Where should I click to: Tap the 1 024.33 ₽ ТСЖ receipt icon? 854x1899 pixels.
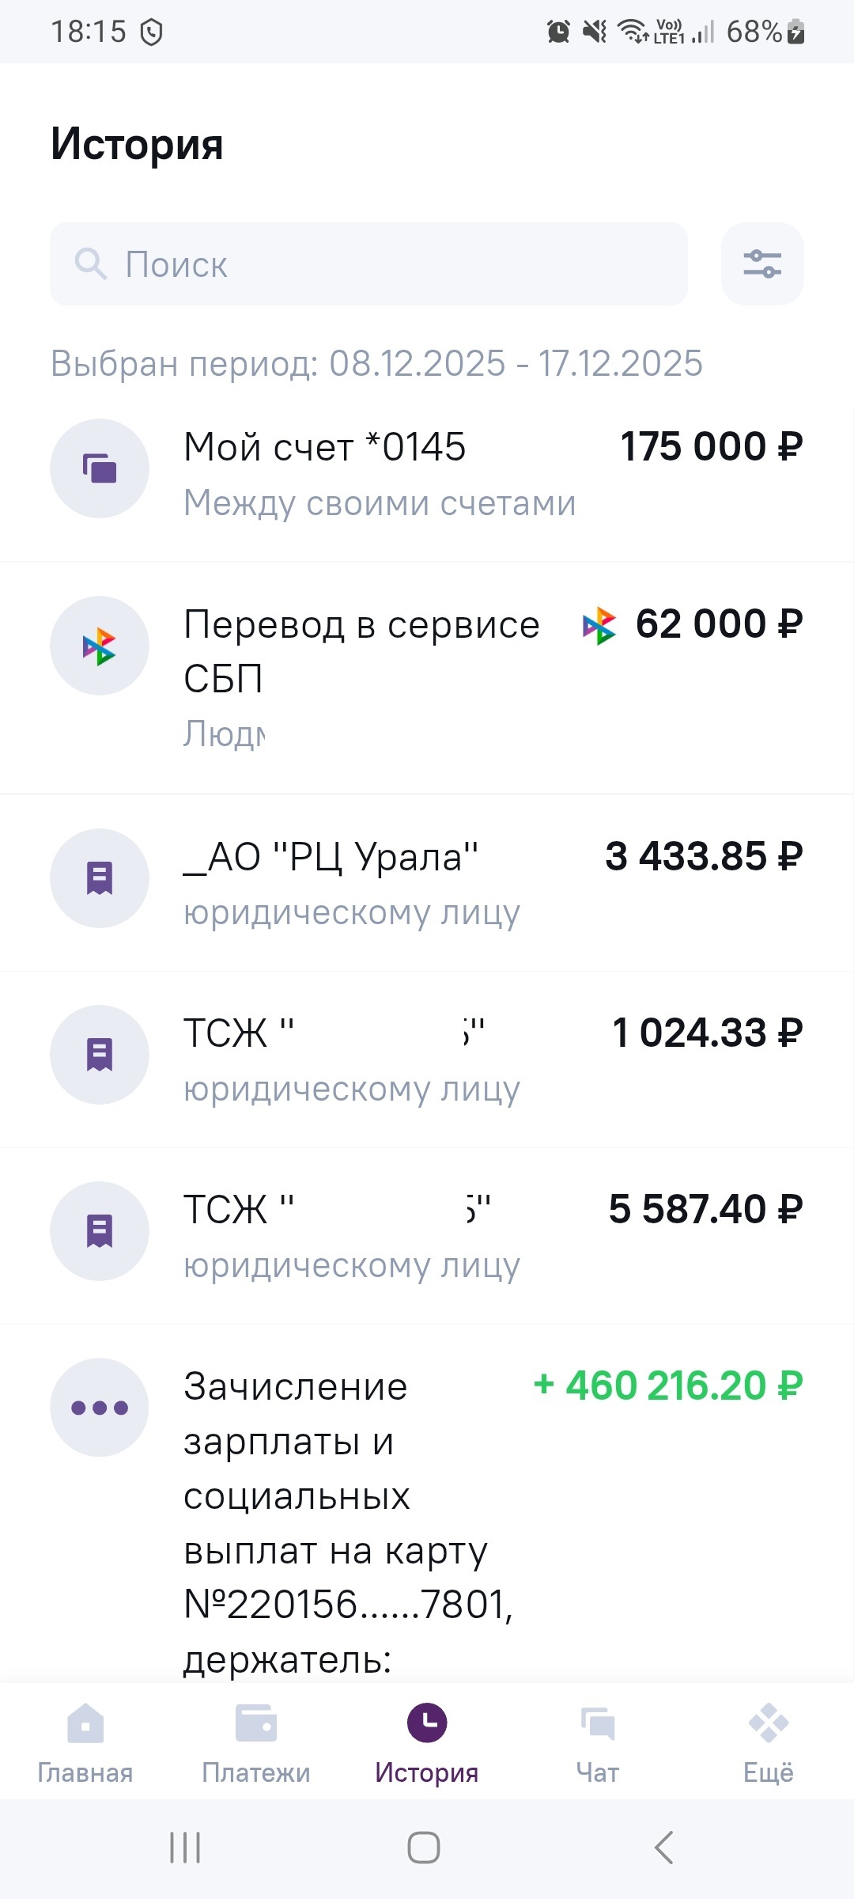point(100,1055)
